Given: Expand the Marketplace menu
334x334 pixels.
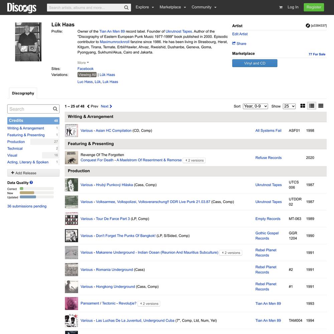Looking at the screenshot, I should (173, 7).
